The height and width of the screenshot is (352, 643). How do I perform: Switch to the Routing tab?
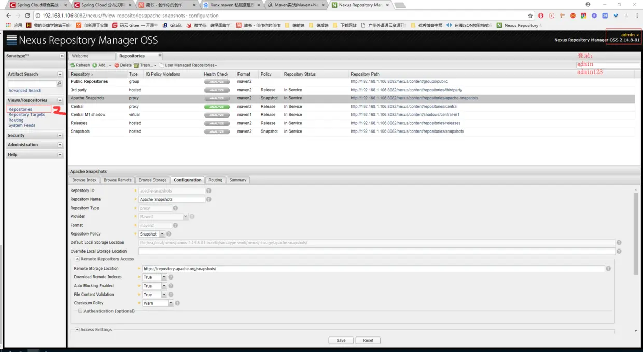coord(215,180)
